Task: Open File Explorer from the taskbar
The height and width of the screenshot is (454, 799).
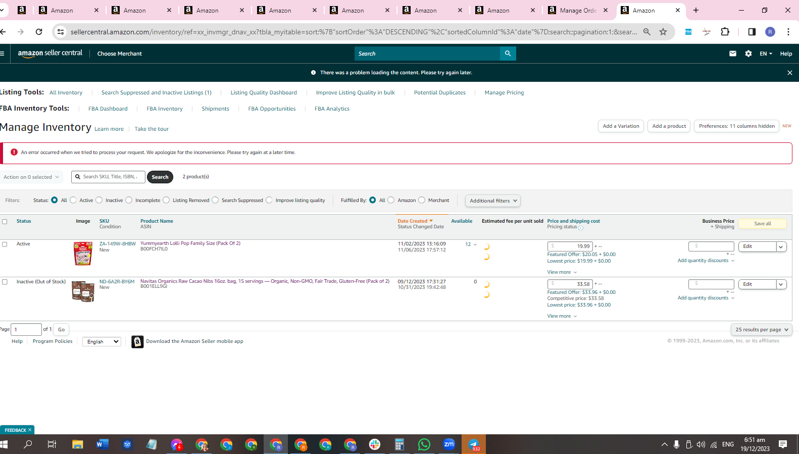Action: click(77, 444)
